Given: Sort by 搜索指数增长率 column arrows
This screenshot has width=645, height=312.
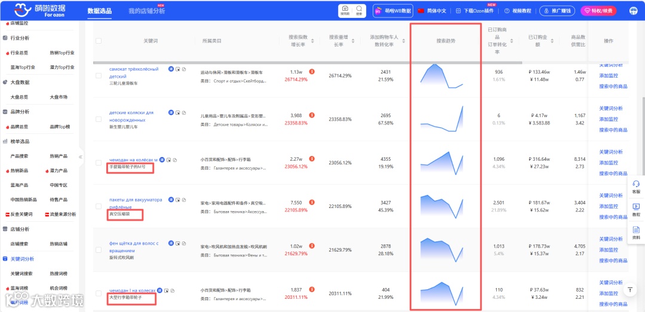Looking at the screenshot, I should tap(312, 41).
